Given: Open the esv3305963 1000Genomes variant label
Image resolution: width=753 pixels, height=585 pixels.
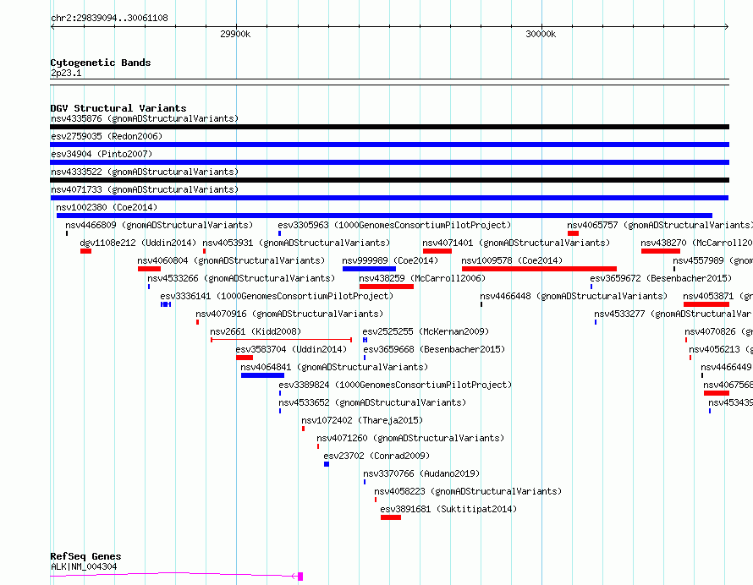Looking at the screenshot, I should (394, 225).
